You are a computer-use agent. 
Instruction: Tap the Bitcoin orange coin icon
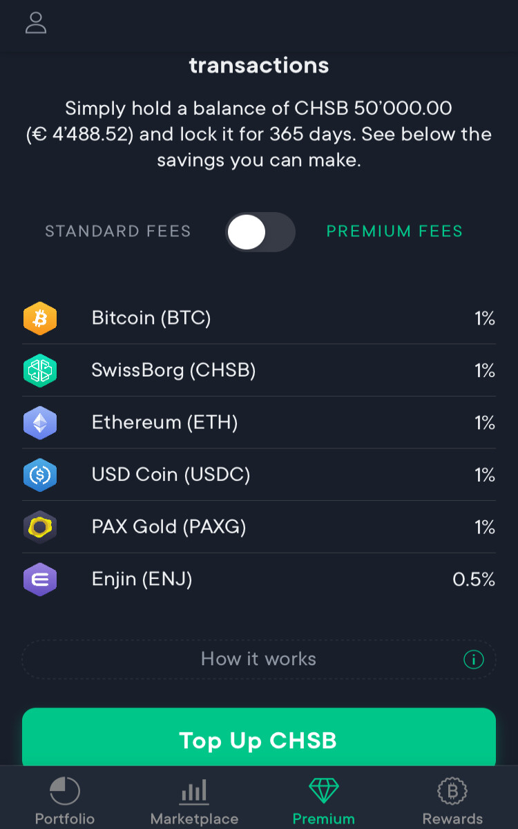(40, 318)
